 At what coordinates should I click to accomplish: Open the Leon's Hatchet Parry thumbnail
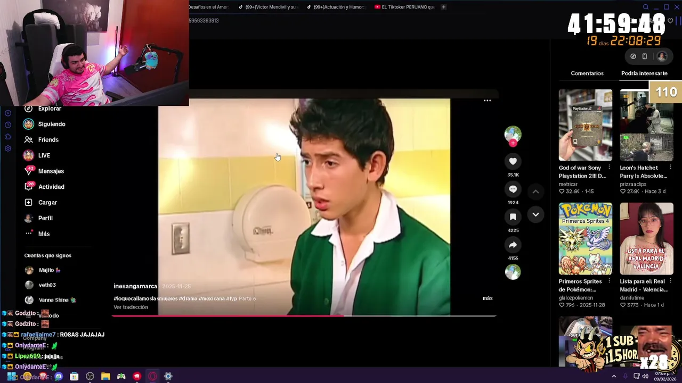(646, 125)
